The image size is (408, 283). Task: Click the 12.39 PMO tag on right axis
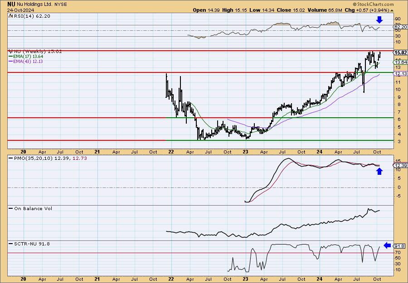[x=400, y=166]
